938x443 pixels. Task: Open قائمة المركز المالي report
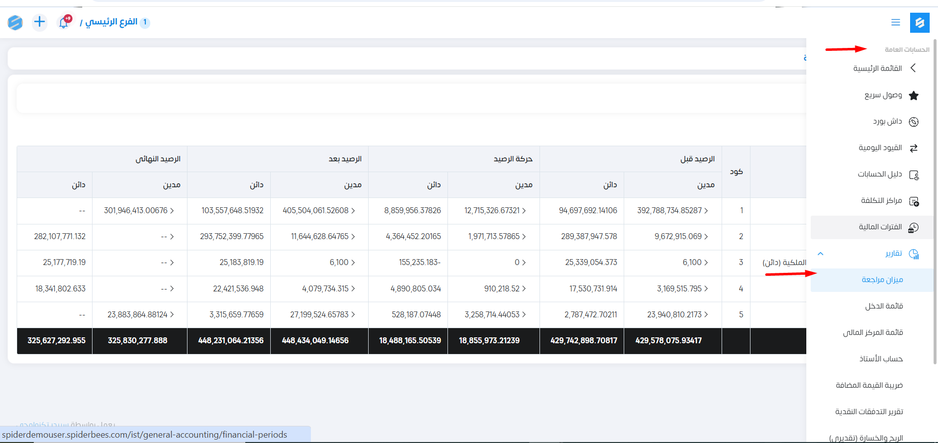[872, 332]
